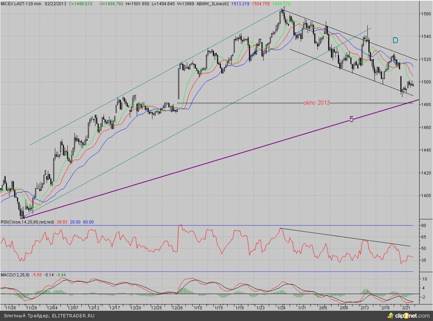Click the 1560 price axis label

[x=426, y=13]
